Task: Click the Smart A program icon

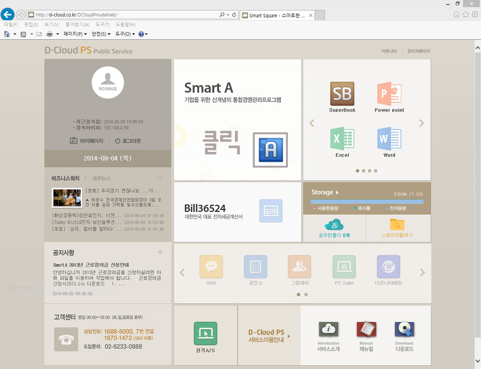Action: pos(270,150)
